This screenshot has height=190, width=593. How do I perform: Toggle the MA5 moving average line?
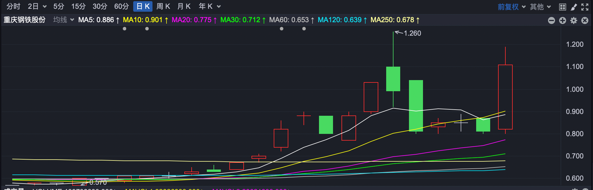pos(96,20)
